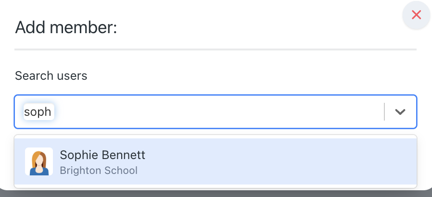Image resolution: width=432 pixels, height=197 pixels.
Task: Place cursor after the typed text 'soph'
Action: point(51,111)
